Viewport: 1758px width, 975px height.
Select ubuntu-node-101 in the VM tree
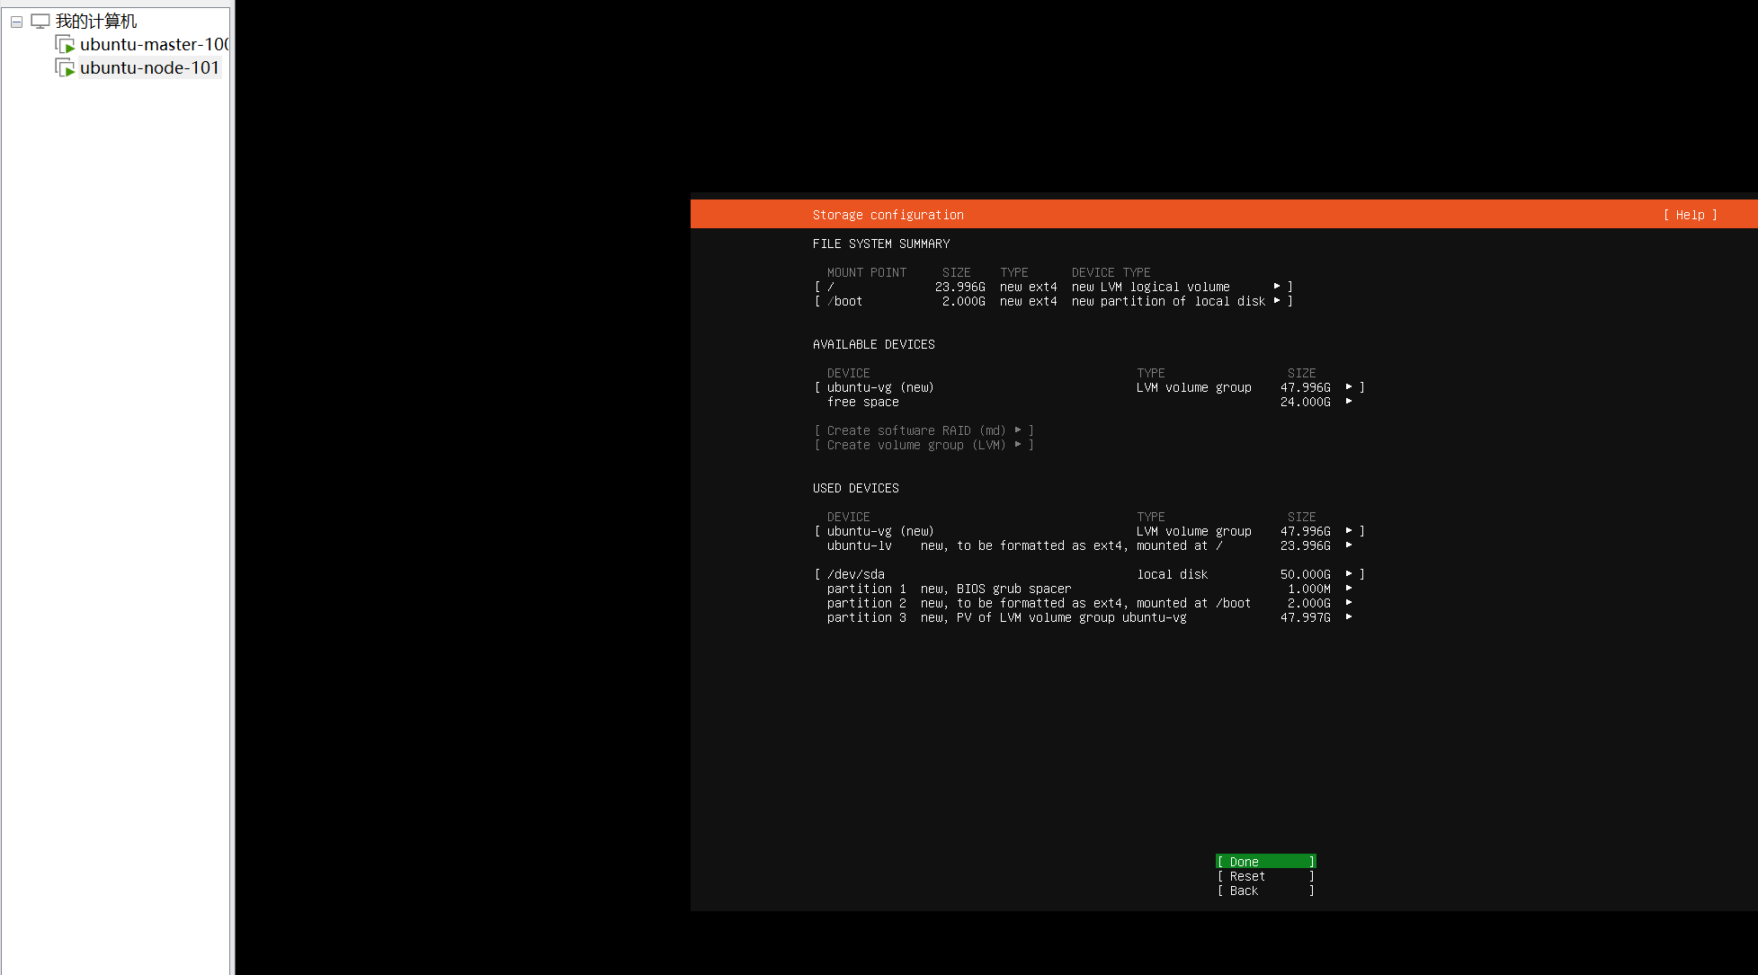[x=149, y=67]
